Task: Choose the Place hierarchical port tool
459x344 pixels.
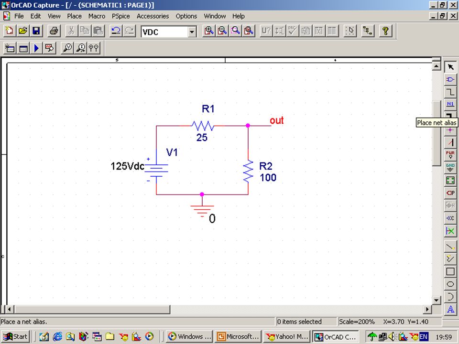Action: point(450,193)
